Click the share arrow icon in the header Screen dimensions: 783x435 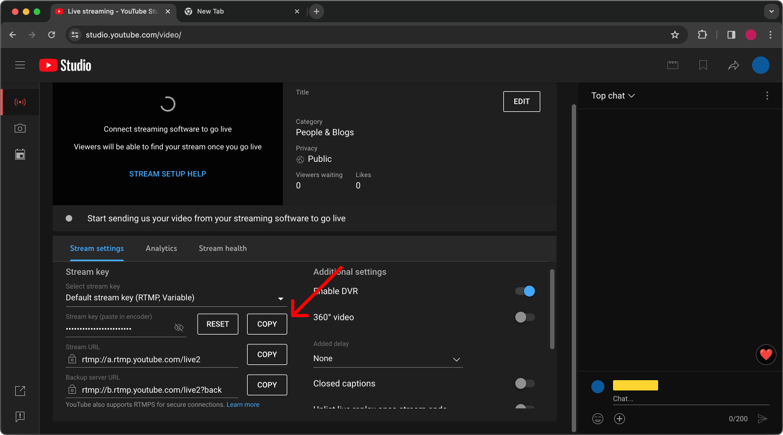coord(734,65)
